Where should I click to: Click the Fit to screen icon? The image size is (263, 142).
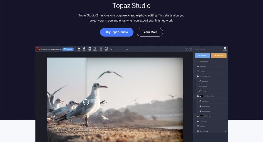(101, 49)
